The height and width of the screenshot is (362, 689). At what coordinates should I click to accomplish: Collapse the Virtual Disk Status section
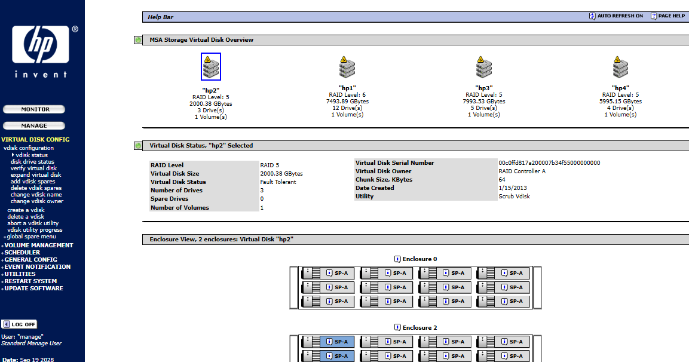pos(138,146)
